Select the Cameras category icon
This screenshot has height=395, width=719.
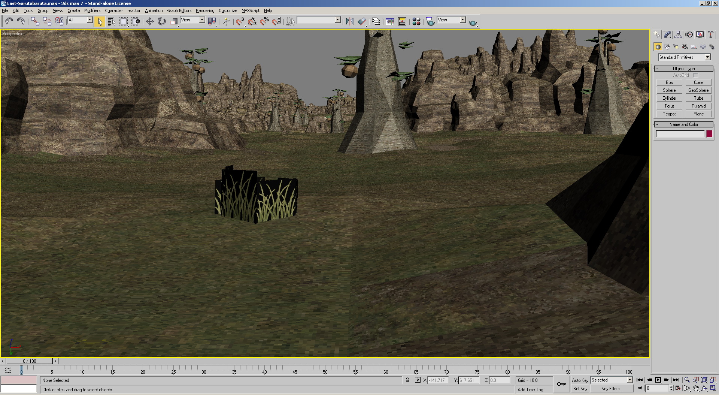[x=685, y=47]
